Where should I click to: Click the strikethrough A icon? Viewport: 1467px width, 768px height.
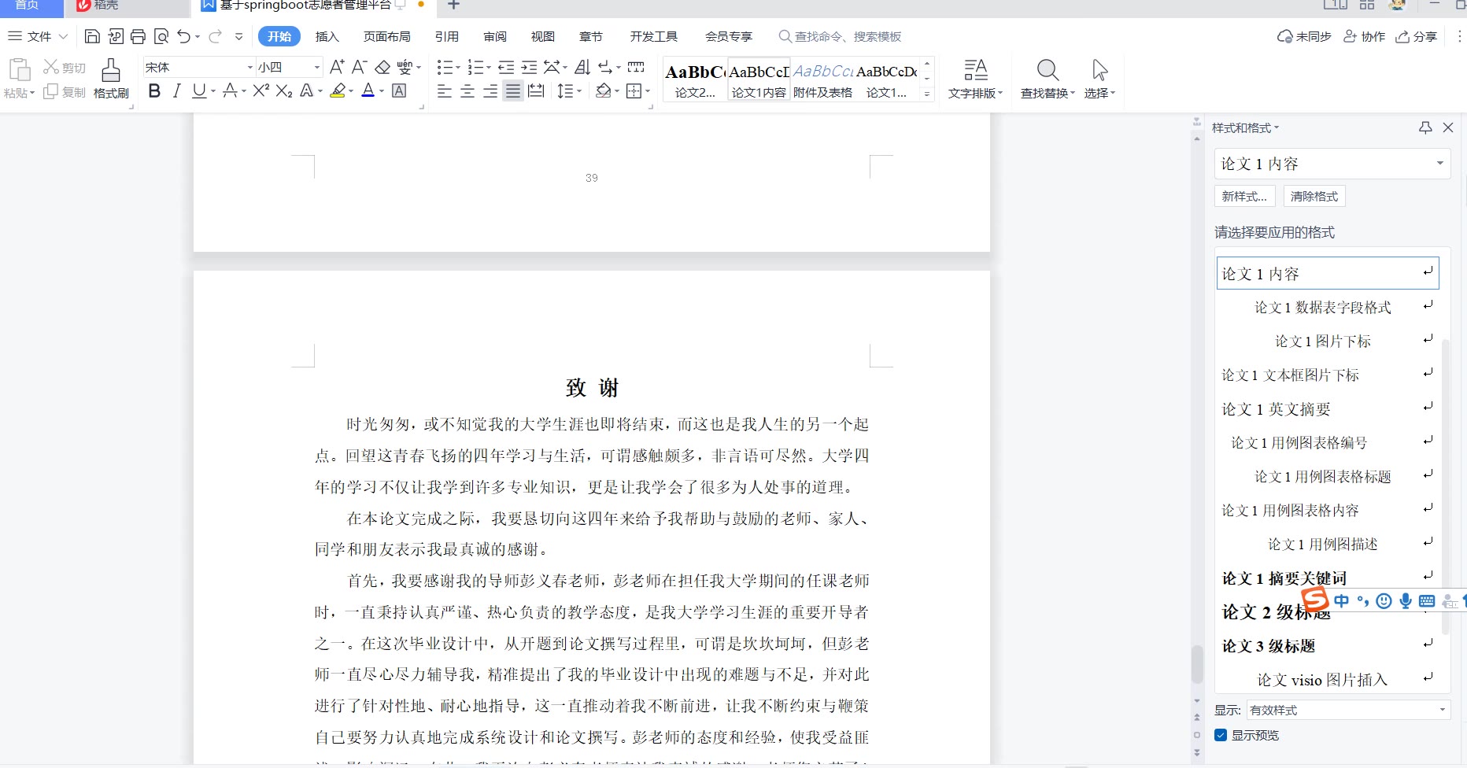coord(230,91)
